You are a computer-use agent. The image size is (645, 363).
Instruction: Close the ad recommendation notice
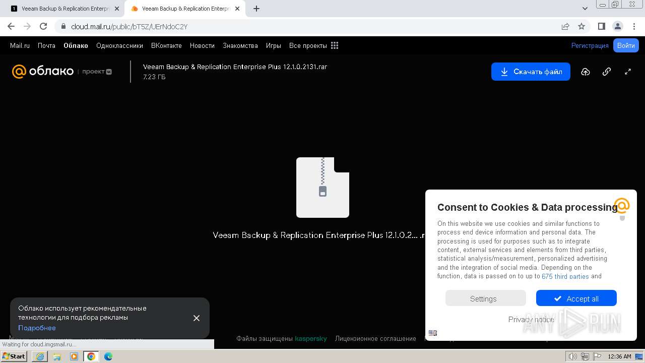197,318
